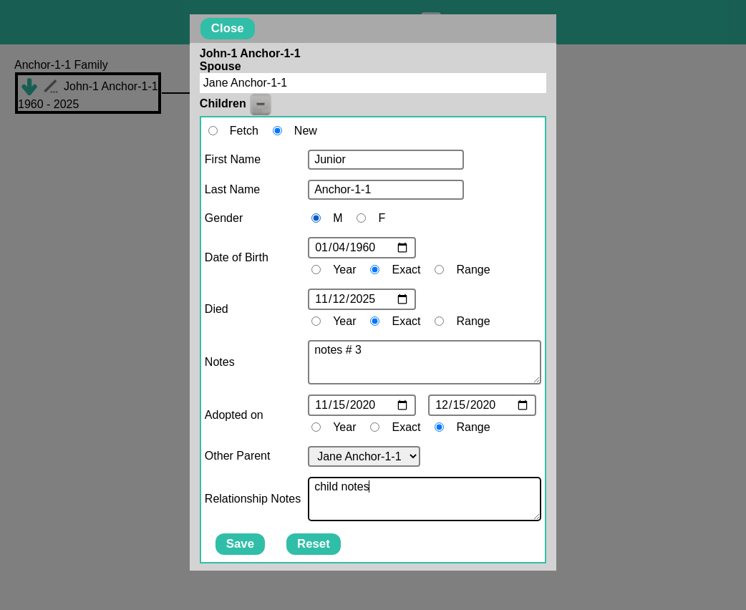Collapse Children section with minus button
The height and width of the screenshot is (610, 746).
tap(261, 105)
